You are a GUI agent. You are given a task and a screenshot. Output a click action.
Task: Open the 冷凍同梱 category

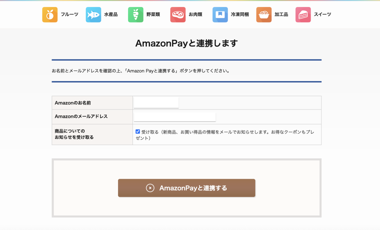coord(239,15)
